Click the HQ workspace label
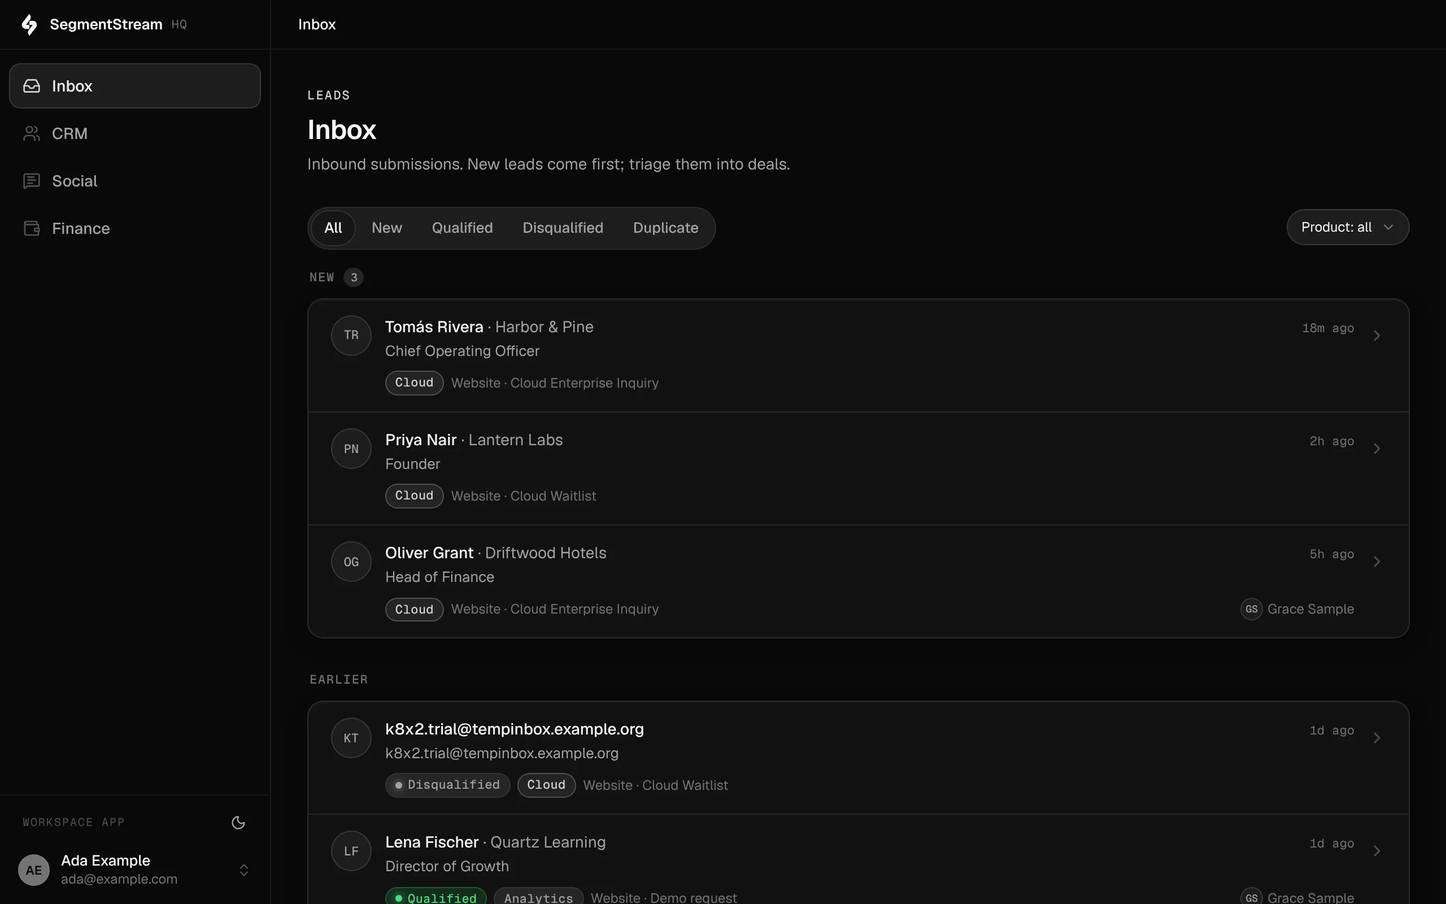Image resolution: width=1446 pixels, height=904 pixels. point(179,24)
